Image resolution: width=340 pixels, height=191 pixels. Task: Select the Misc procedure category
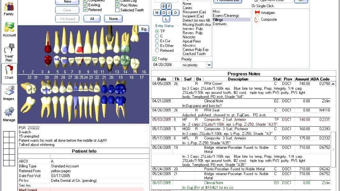point(216,11)
